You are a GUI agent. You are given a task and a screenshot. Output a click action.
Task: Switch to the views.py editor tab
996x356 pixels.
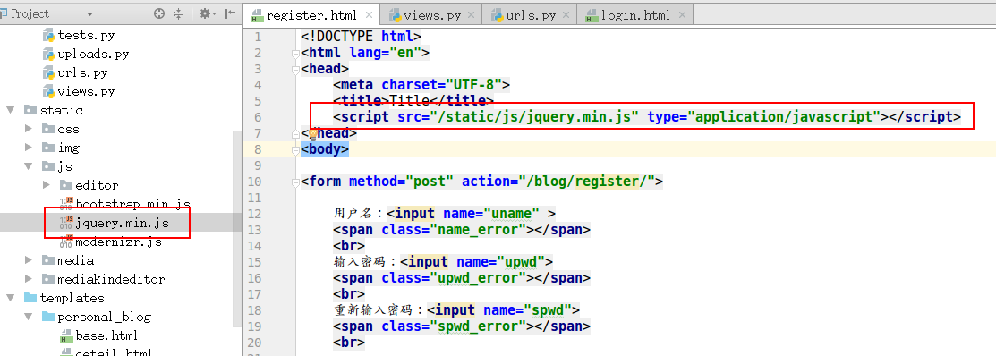[x=432, y=16]
